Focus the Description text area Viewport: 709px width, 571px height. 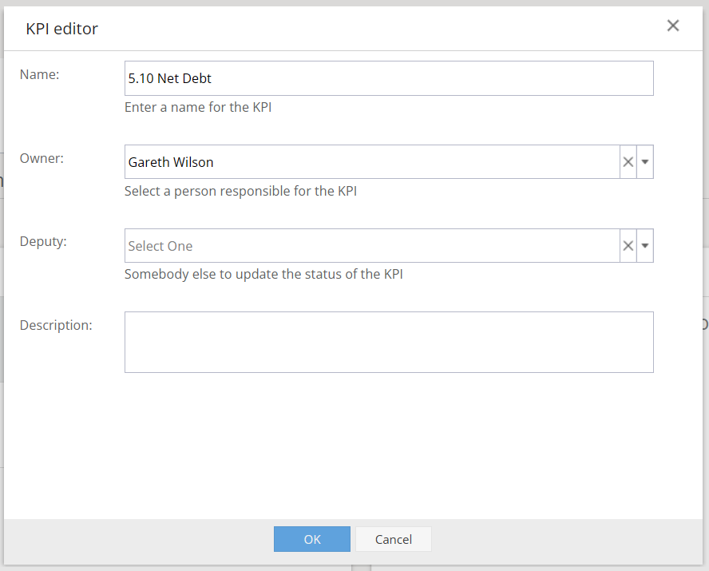coord(389,343)
